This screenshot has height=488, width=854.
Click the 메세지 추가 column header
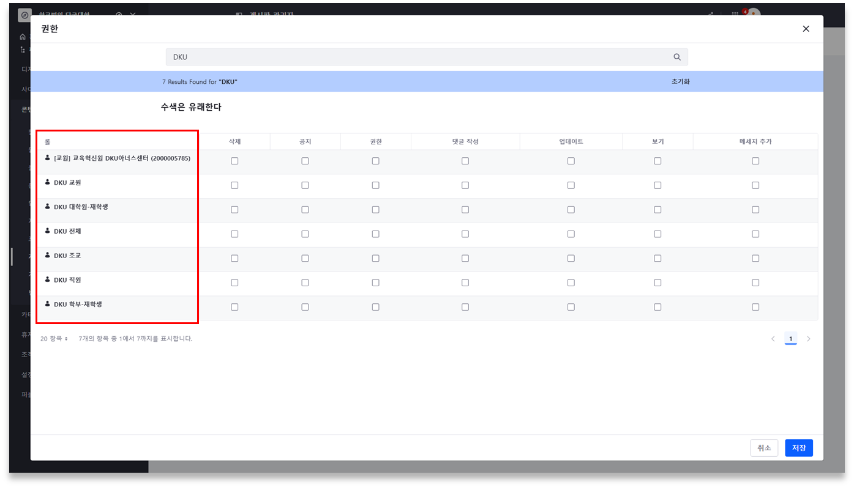click(x=755, y=141)
